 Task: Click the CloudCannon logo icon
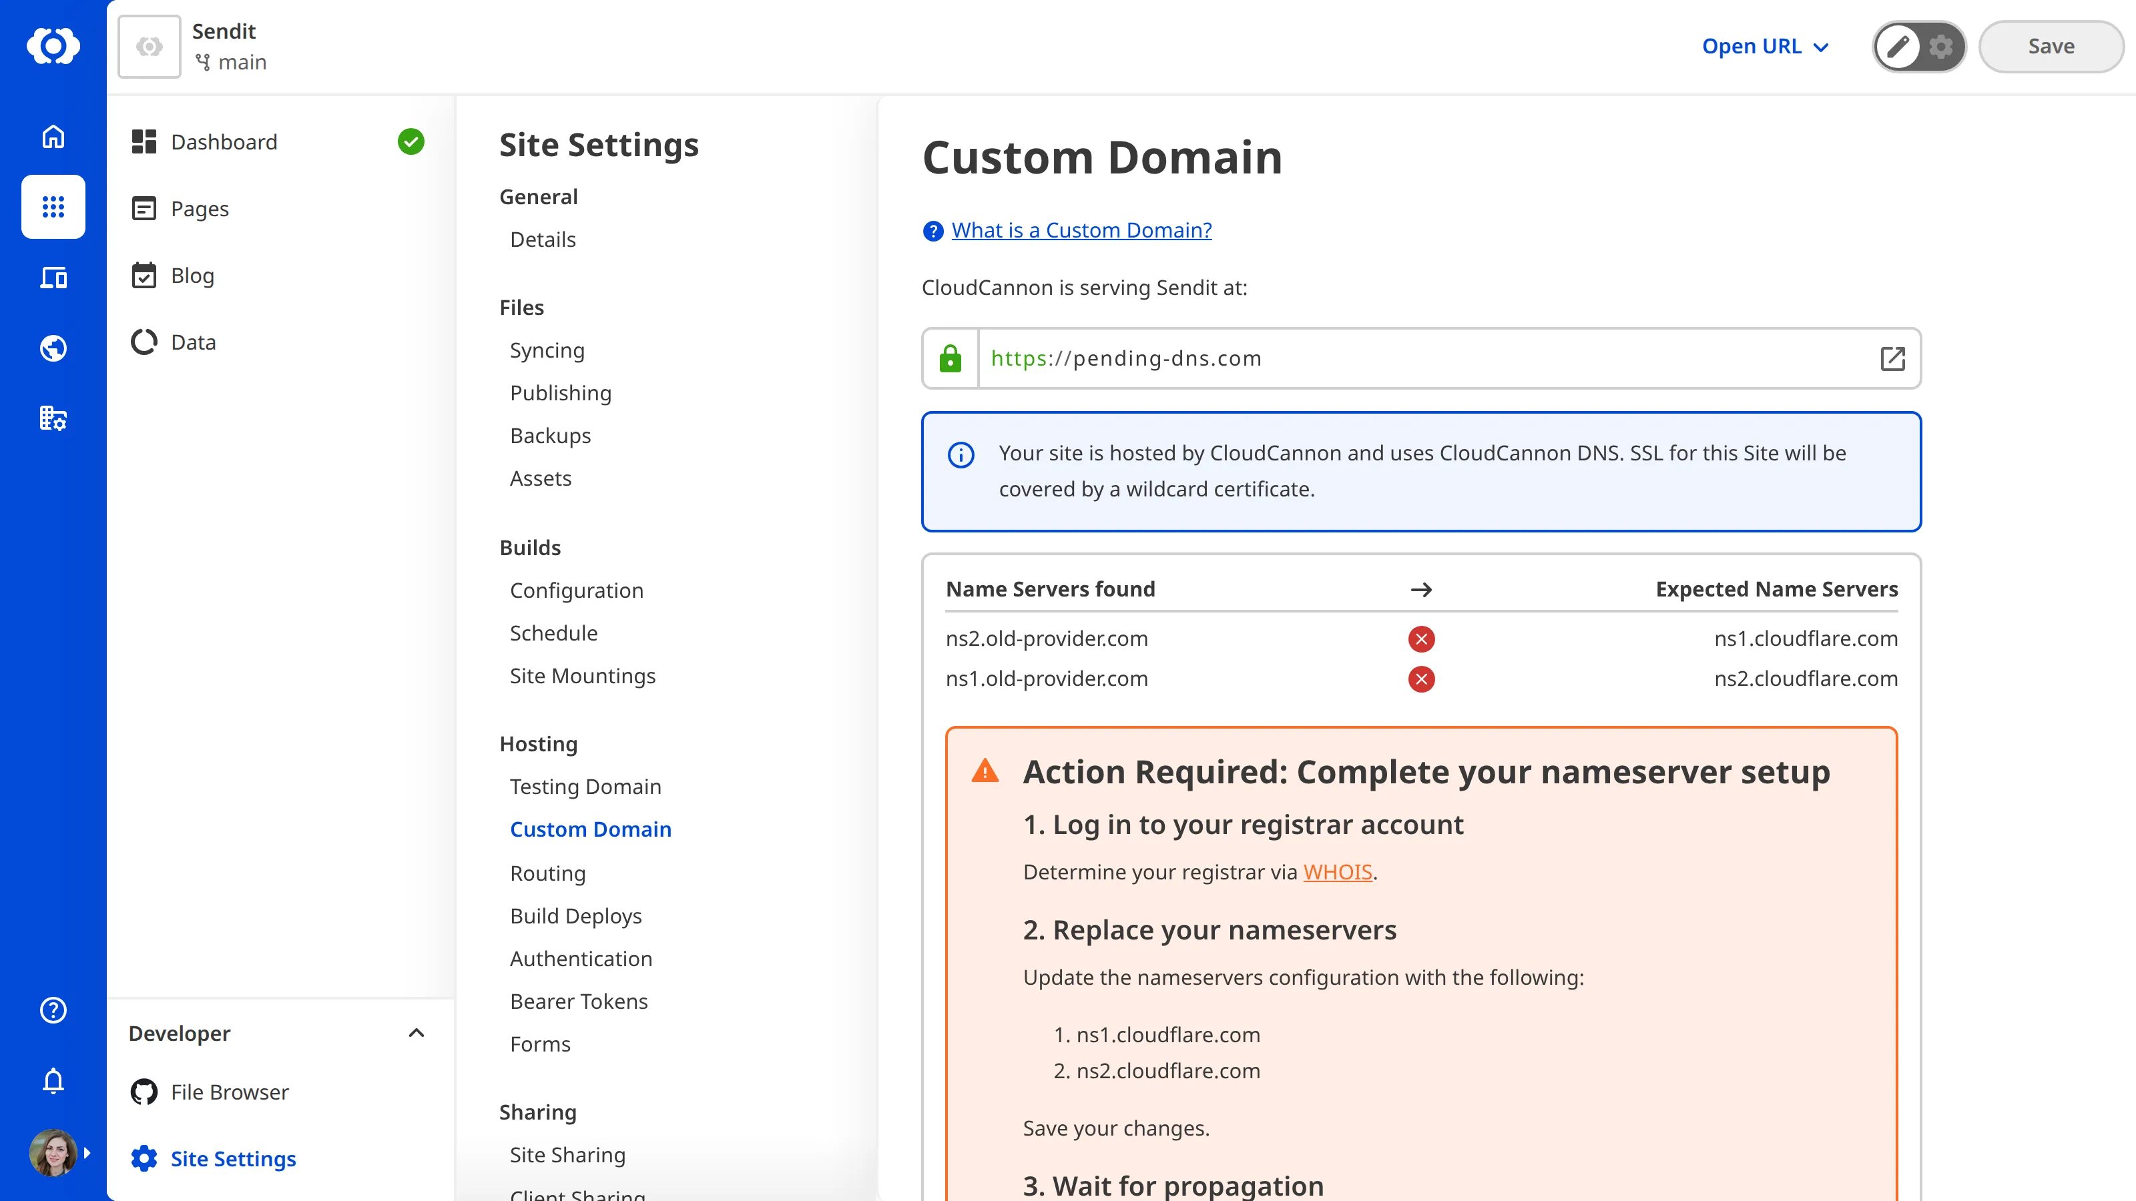(x=53, y=45)
